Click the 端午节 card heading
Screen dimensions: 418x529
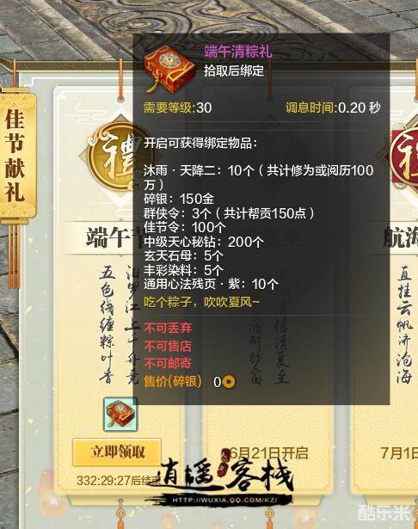[x=111, y=238]
